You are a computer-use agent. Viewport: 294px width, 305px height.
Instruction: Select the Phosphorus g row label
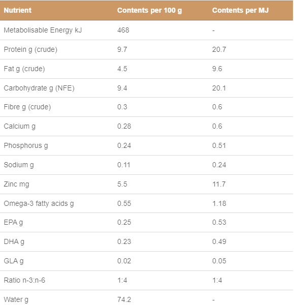tap(26, 146)
